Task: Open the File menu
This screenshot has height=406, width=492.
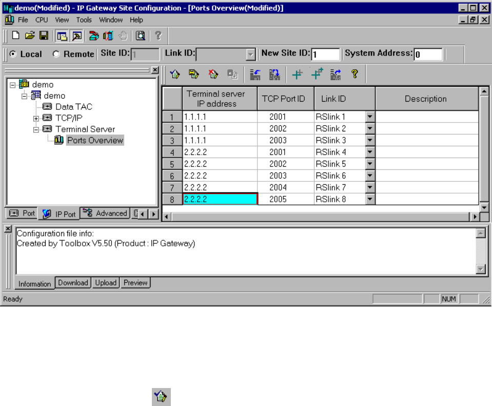Action: (x=23, y=20)
